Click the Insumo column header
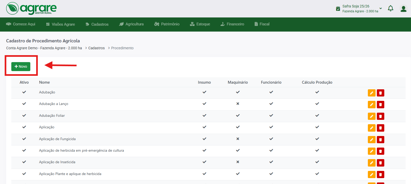The image size is (411, 184). [x=204, y=82]
